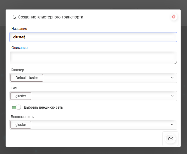Screen dimensions: 187x154
Task: Click the Тип field label
Action: point(14,88)
